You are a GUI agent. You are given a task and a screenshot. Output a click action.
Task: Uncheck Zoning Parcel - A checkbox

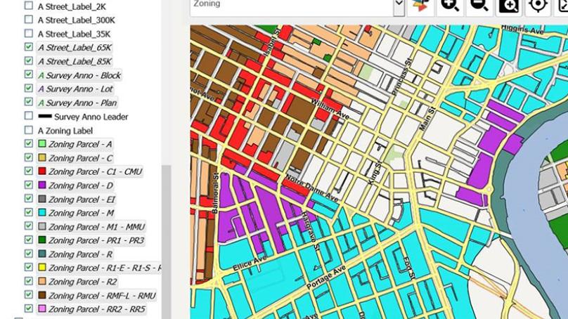tap(29, 143)
